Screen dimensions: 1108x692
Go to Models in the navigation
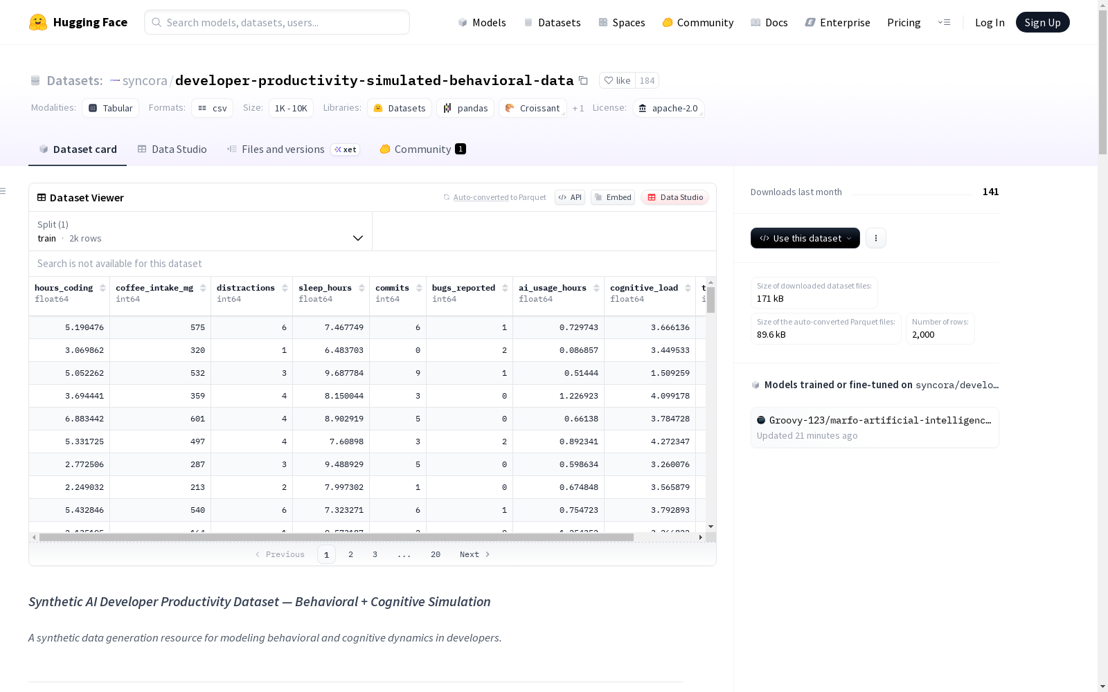click(482, 22)
